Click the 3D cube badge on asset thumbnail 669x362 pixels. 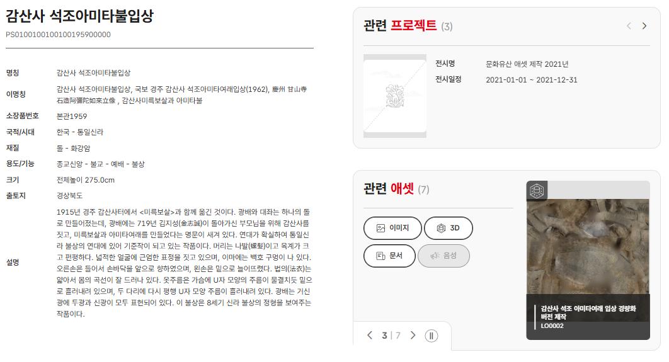pyautogui.click(x=537, y=191)
